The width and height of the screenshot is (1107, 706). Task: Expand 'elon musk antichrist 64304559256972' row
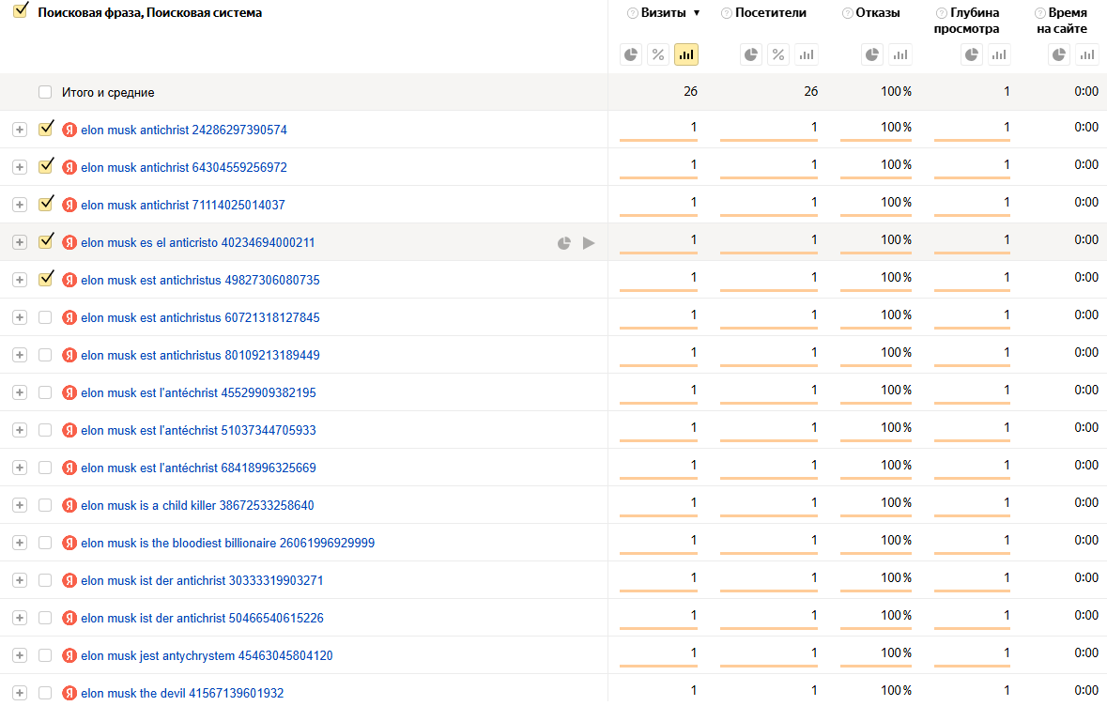[x=20, y=167]
